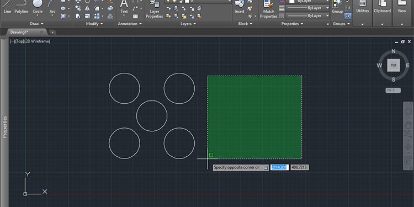Activate the Match Properties tool

(x=268, y=9)
